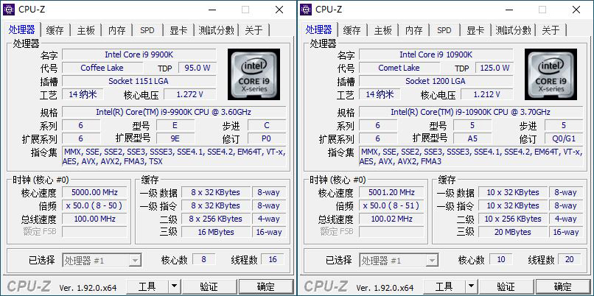Click 5000.00 MHz core speed value
Image resolution: width=594 pixels, height=296 pixels.
[95, 192]
